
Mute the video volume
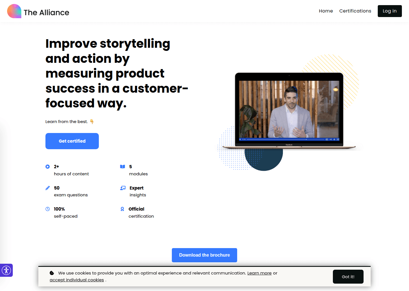click(x=331, y=140)
